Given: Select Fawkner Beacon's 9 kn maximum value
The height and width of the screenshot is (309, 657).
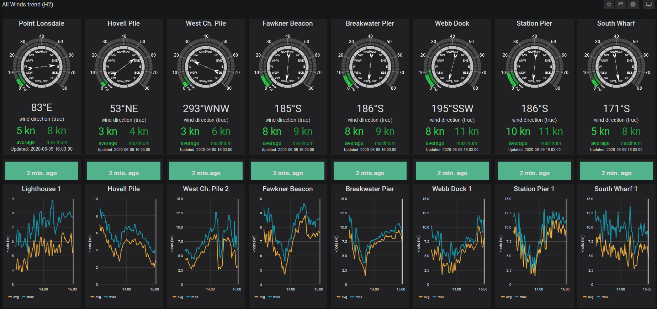Looking at the screenshot, I should tap(303, 131).
